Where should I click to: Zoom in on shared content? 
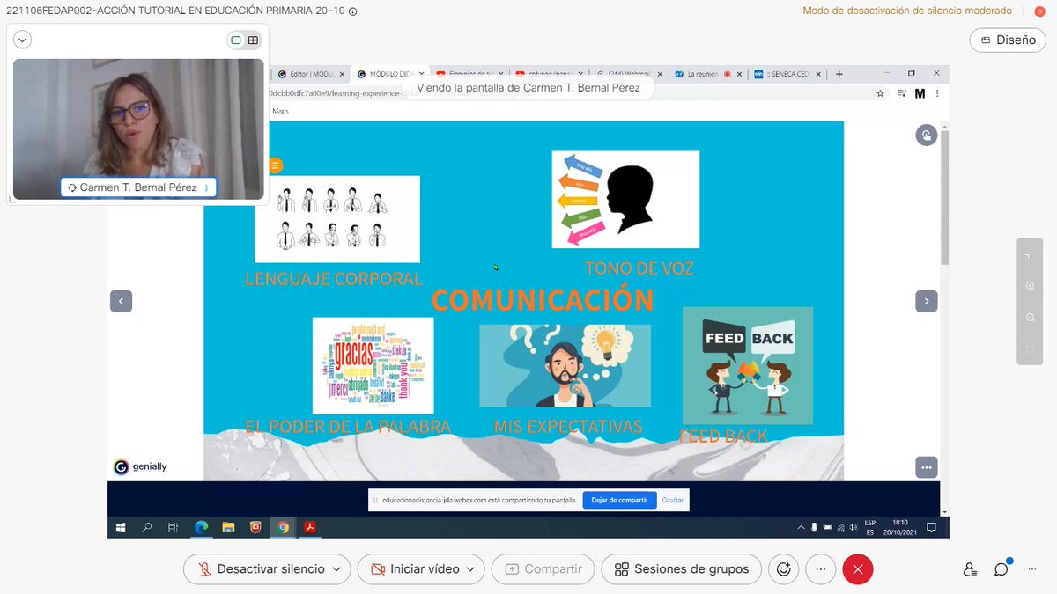[x=1030, y=286]
